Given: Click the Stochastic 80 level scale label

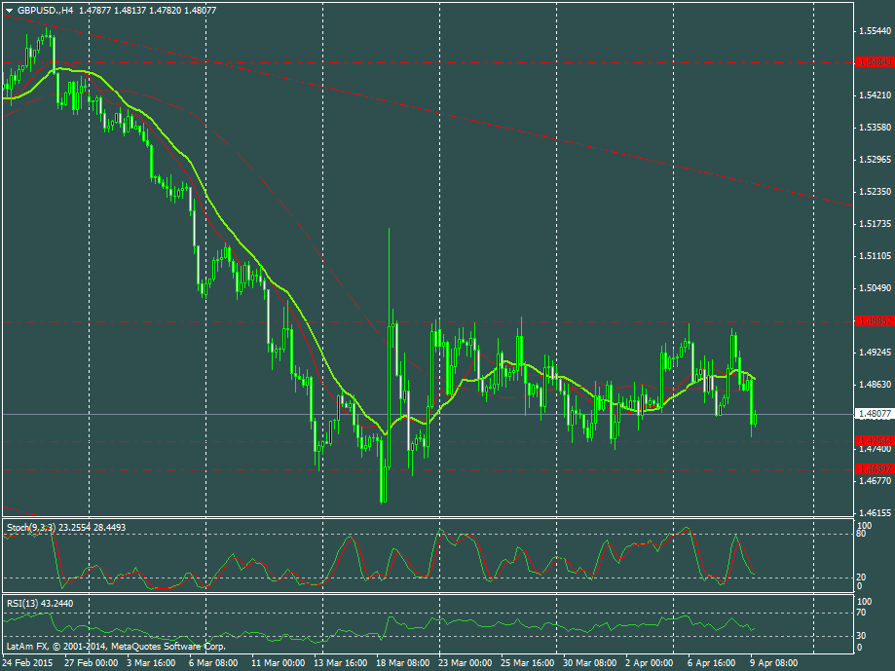Looking at the screenshot, I should click(x=861, y=534).
